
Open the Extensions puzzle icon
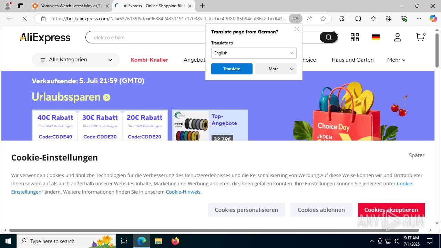click(x=341, y=19)
